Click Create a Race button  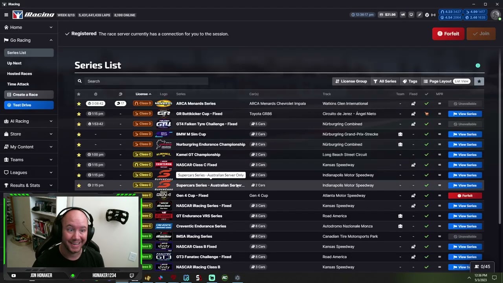(29, 95)
